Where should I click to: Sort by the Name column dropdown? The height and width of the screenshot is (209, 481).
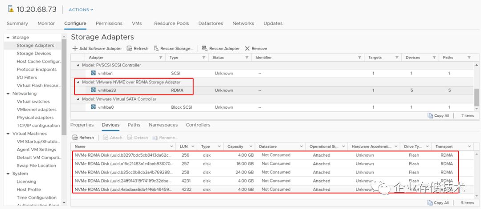(172, 147)
